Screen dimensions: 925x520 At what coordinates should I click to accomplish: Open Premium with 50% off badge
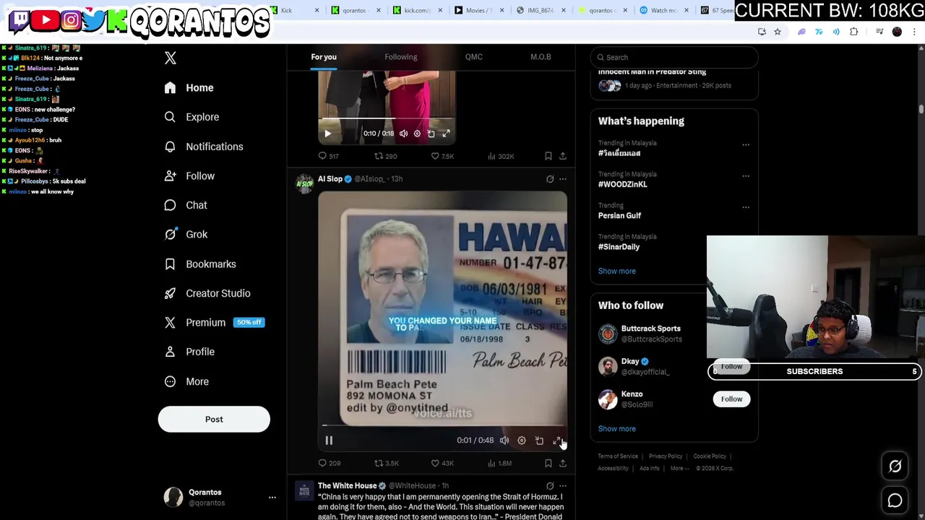(x=215, y=322)
